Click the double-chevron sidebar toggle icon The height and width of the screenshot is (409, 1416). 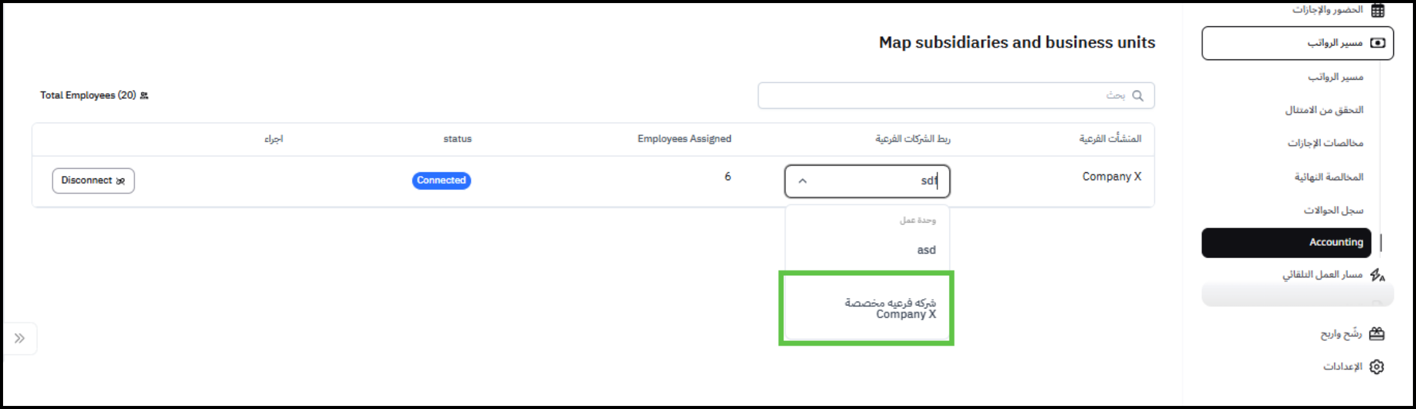click(x=20, y=338)
